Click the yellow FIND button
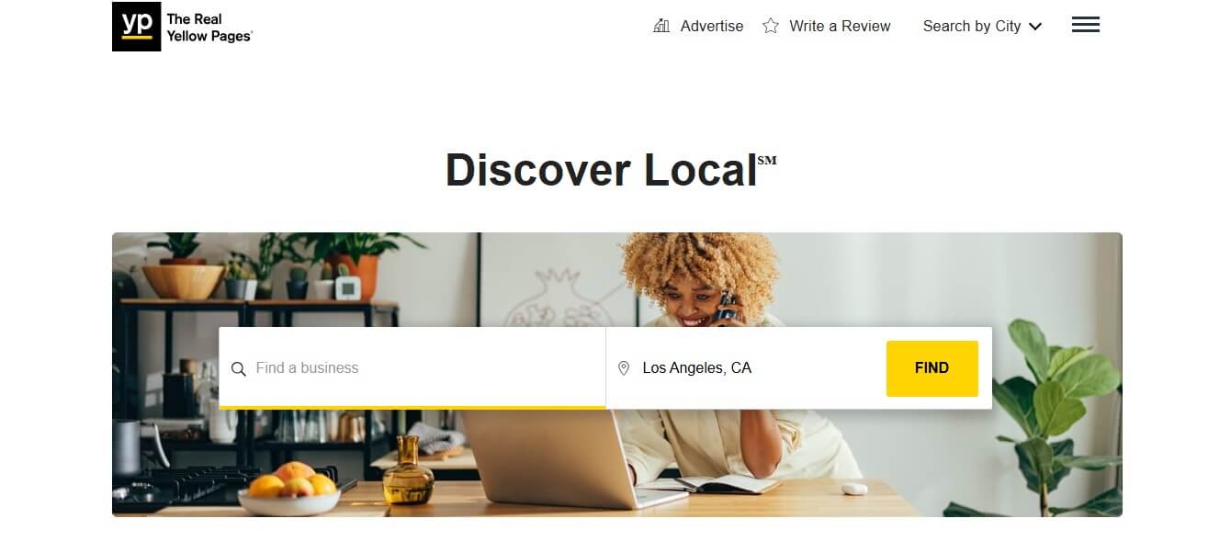The height and width of the screenshot is (541, 1231). (932, 368)
